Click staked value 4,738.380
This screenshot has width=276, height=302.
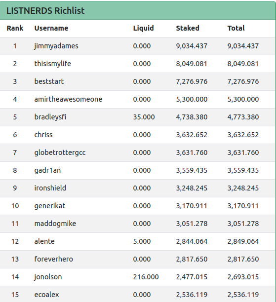coord(192,117)
